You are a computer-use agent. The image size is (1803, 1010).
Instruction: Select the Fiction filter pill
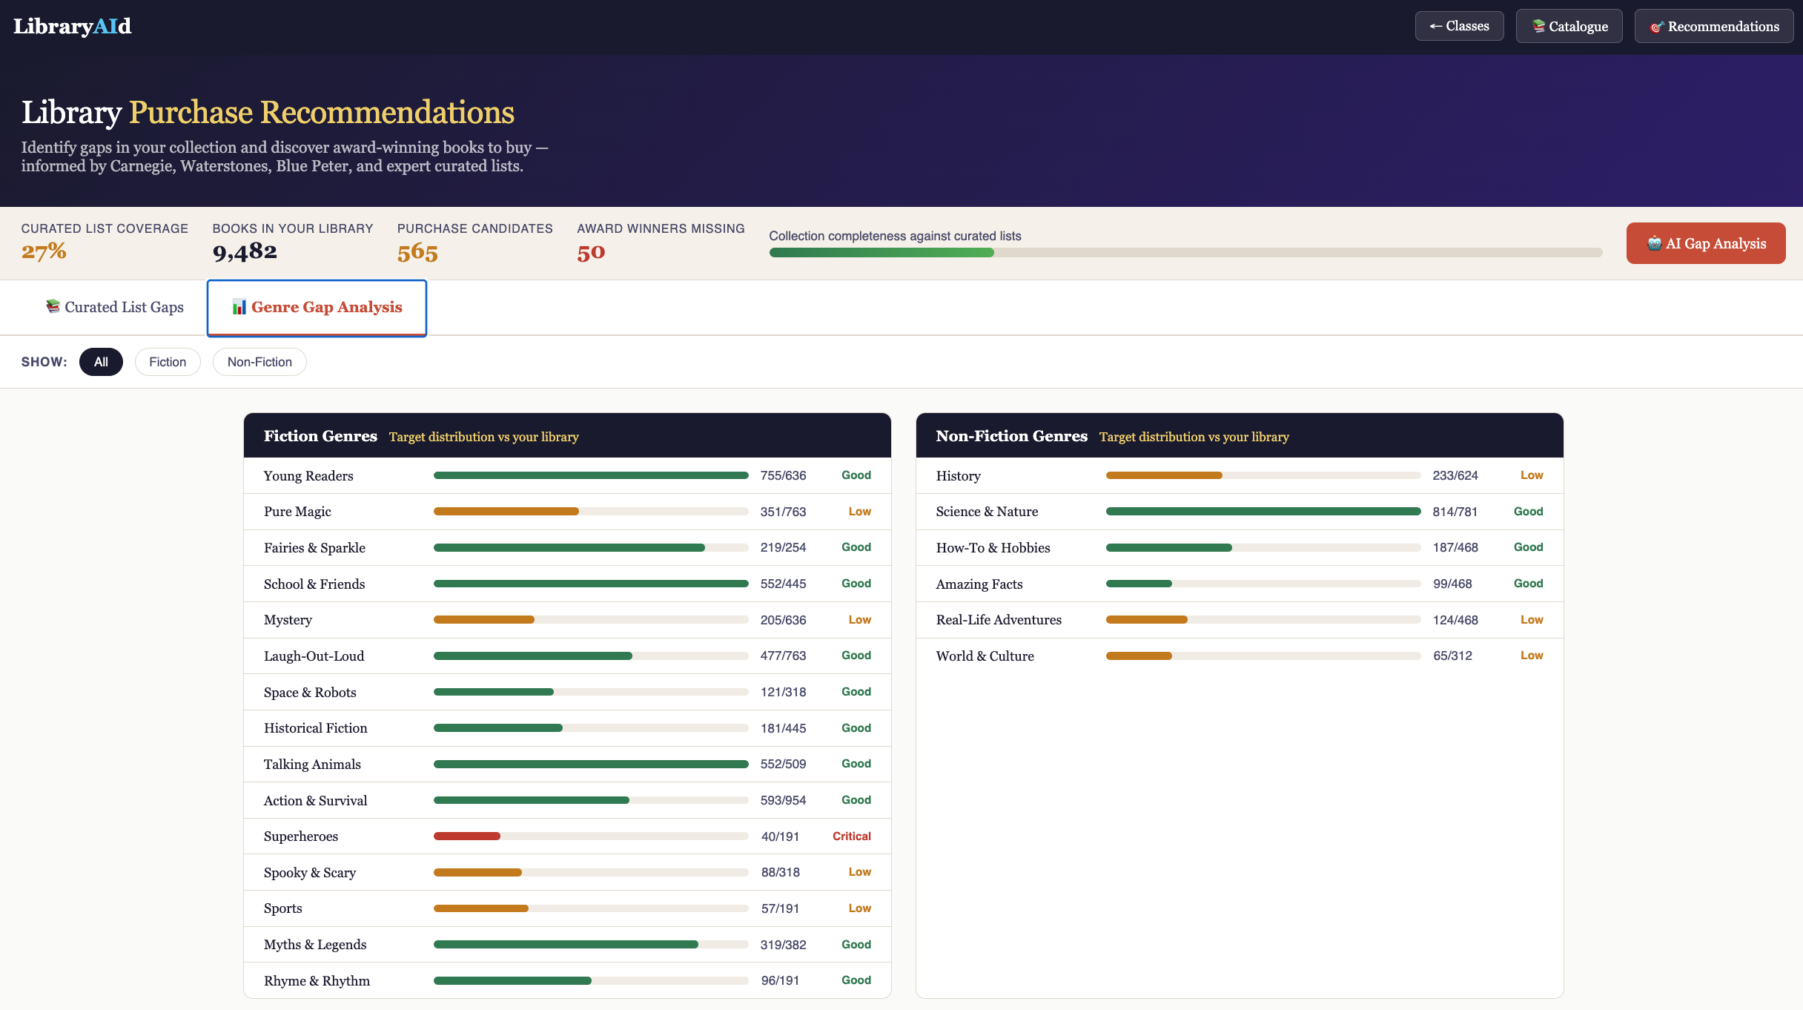pos(168,362)
